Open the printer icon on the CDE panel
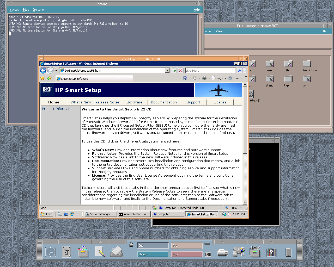 223,252
